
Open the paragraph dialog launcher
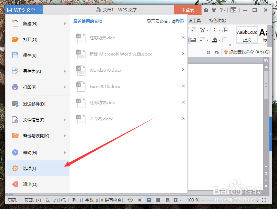[230, 45]
